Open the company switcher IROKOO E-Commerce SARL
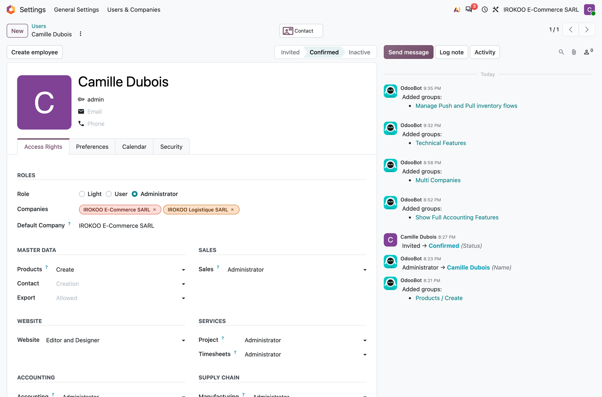Image resolution: width=602 pixels, height=397 pixels. (541, 10)
